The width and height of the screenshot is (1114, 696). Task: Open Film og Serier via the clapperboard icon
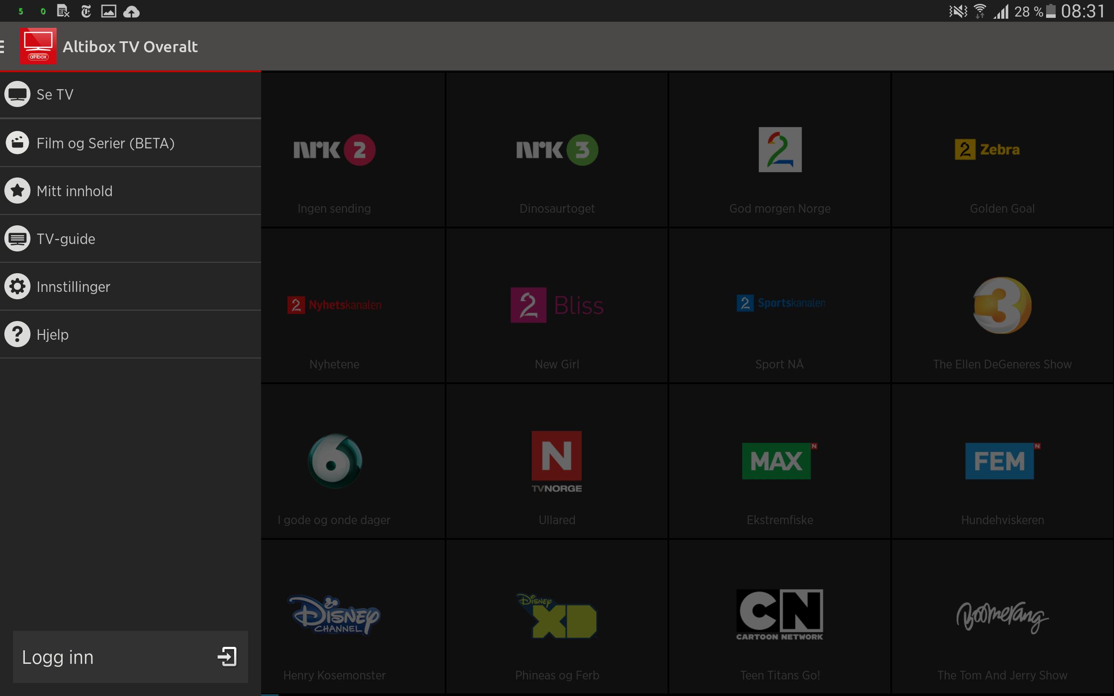[17, 143]
